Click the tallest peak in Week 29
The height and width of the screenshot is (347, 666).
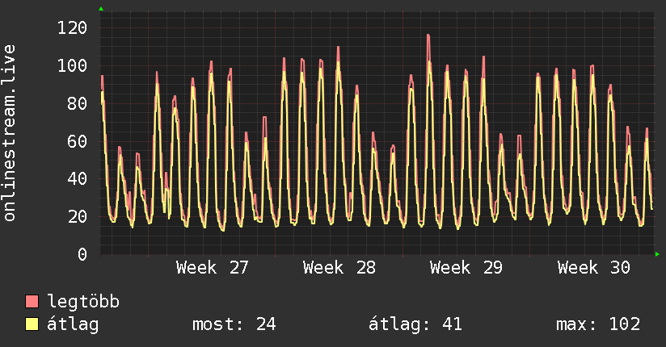click(x=428, y=36)
